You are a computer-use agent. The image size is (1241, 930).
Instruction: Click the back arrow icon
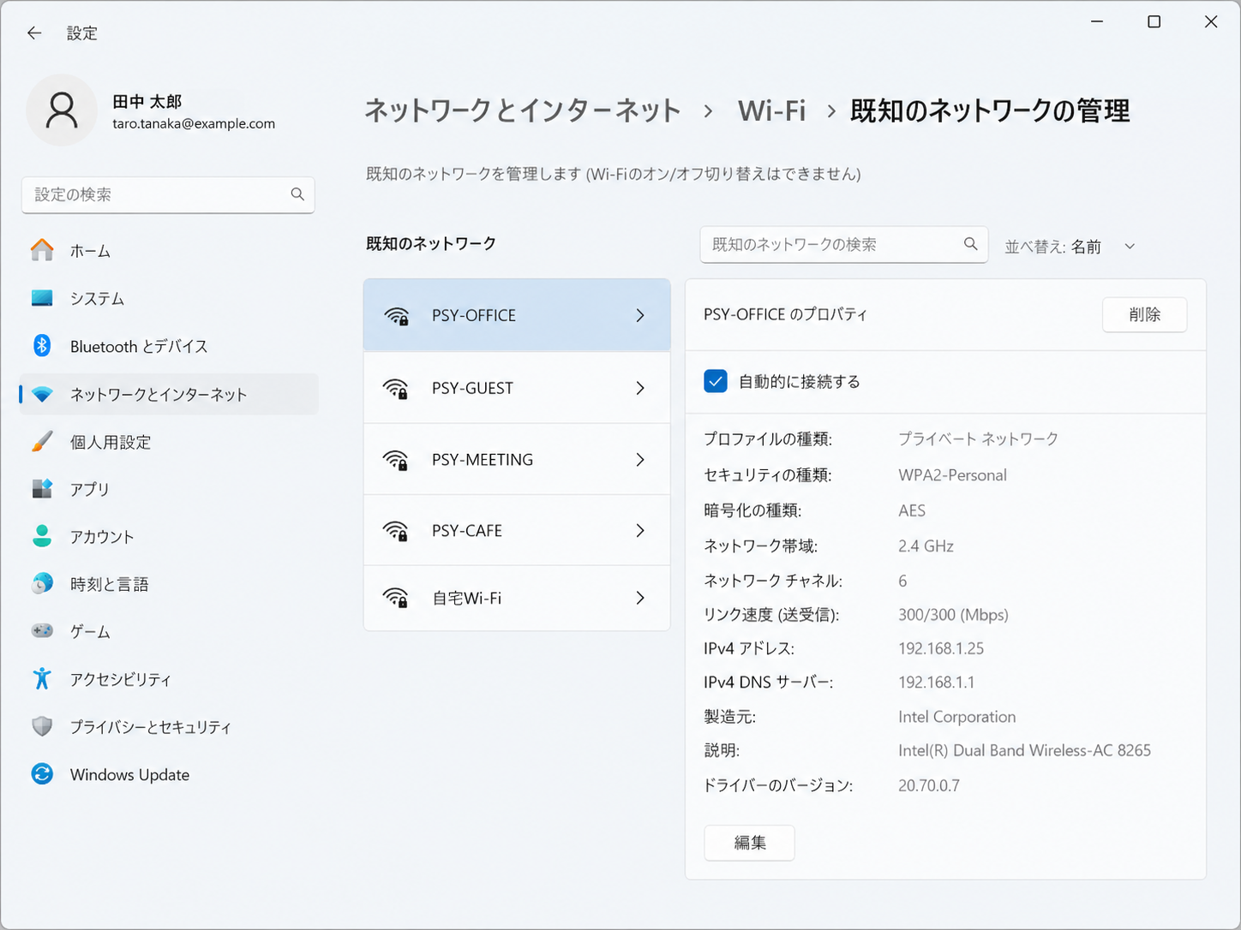click(x=34, y=33)
